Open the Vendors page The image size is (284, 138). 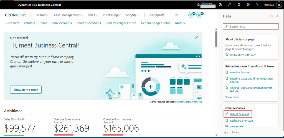29,23
